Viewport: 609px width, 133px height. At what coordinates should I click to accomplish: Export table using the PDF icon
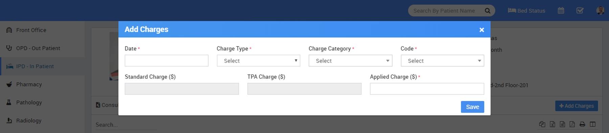click(572, 124)
